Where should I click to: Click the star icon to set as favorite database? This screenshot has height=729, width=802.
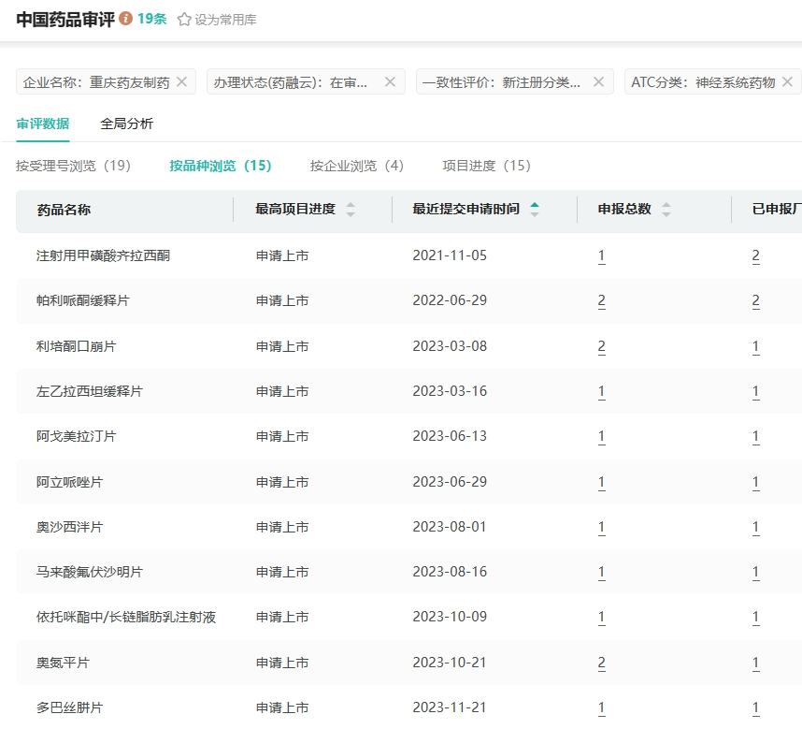click(x=184, y=19)
